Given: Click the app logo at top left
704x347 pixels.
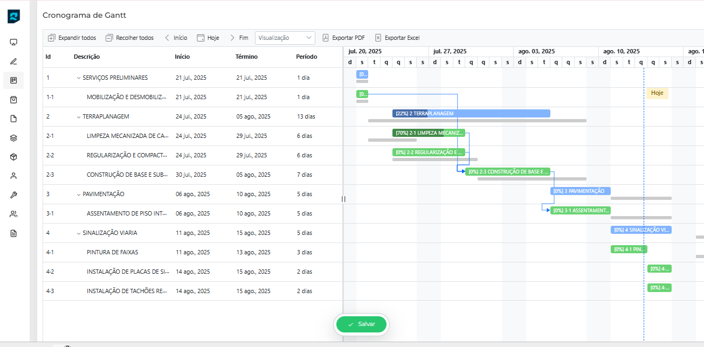Looking at the screenshot, I should pos(13,16).
